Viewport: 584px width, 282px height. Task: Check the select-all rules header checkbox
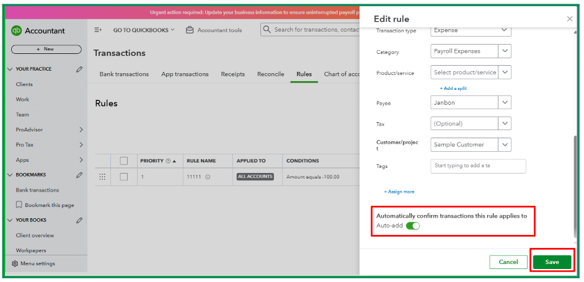123,161
